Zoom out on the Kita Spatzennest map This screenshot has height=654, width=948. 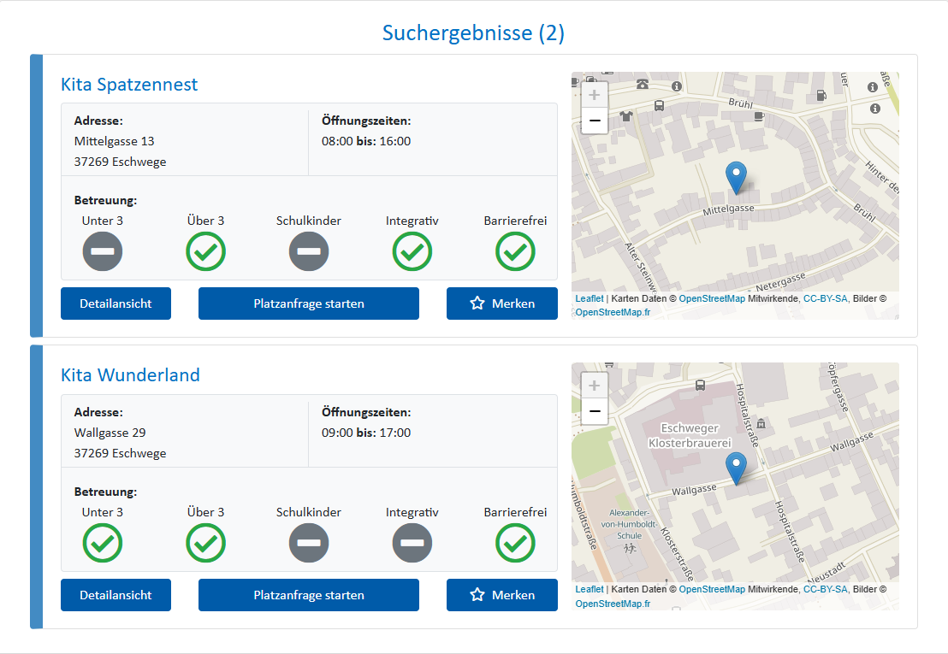pos(594,121)
